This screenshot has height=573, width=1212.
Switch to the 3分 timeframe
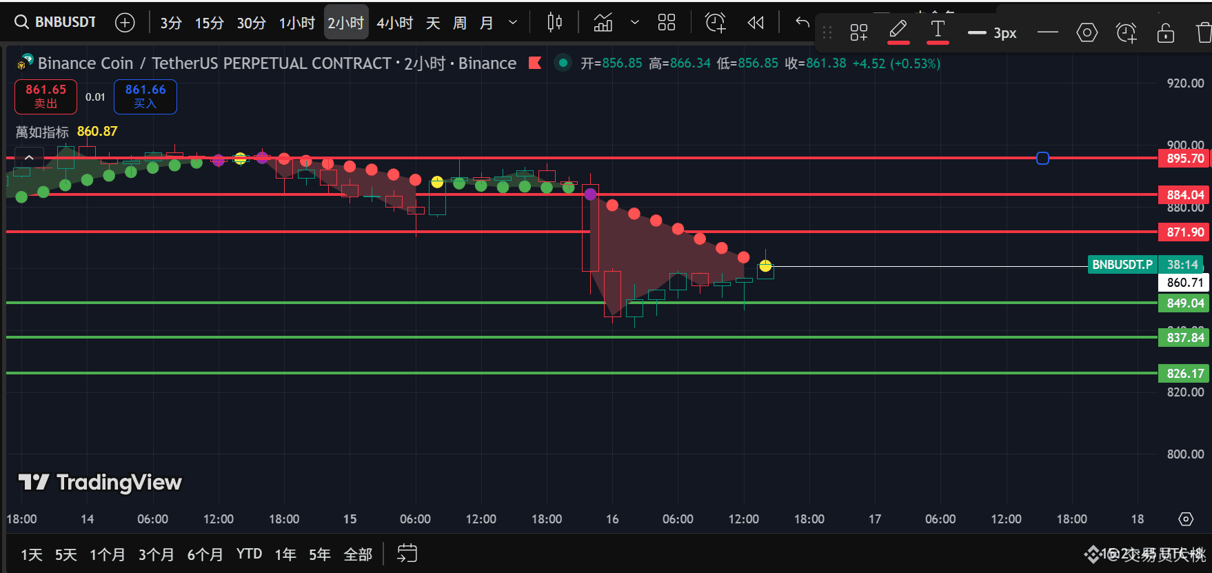(171, 23)
